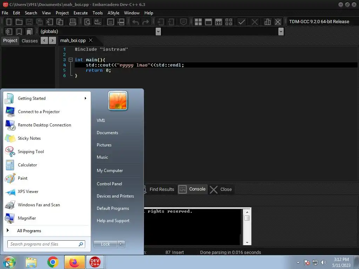This screenshot has width=359, height=269.
Task: Click the console scrollbar up arrow
Action: pos(247,212)
